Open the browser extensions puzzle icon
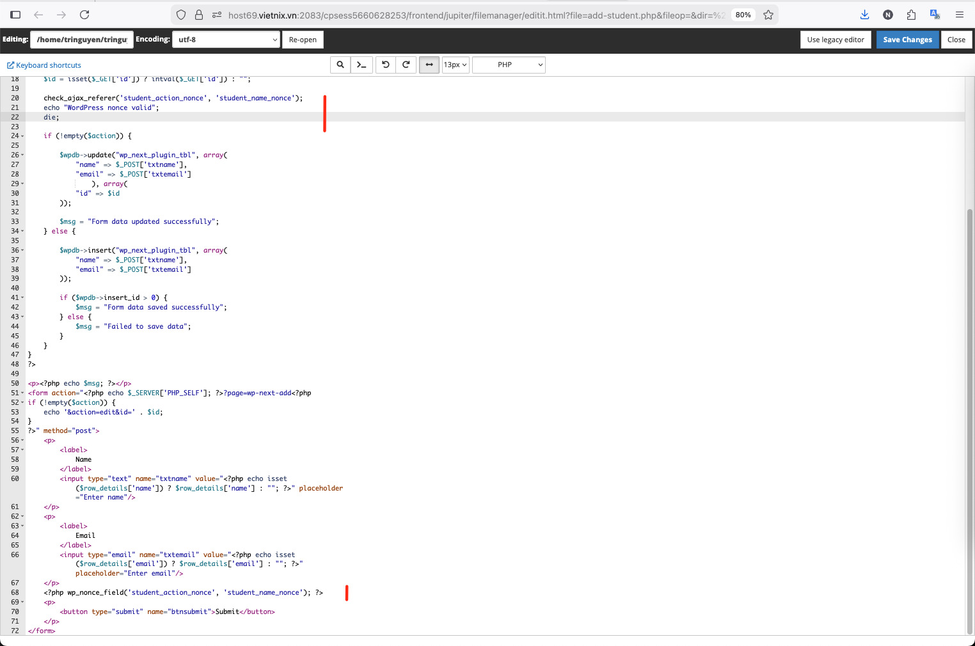 (911, 14)
